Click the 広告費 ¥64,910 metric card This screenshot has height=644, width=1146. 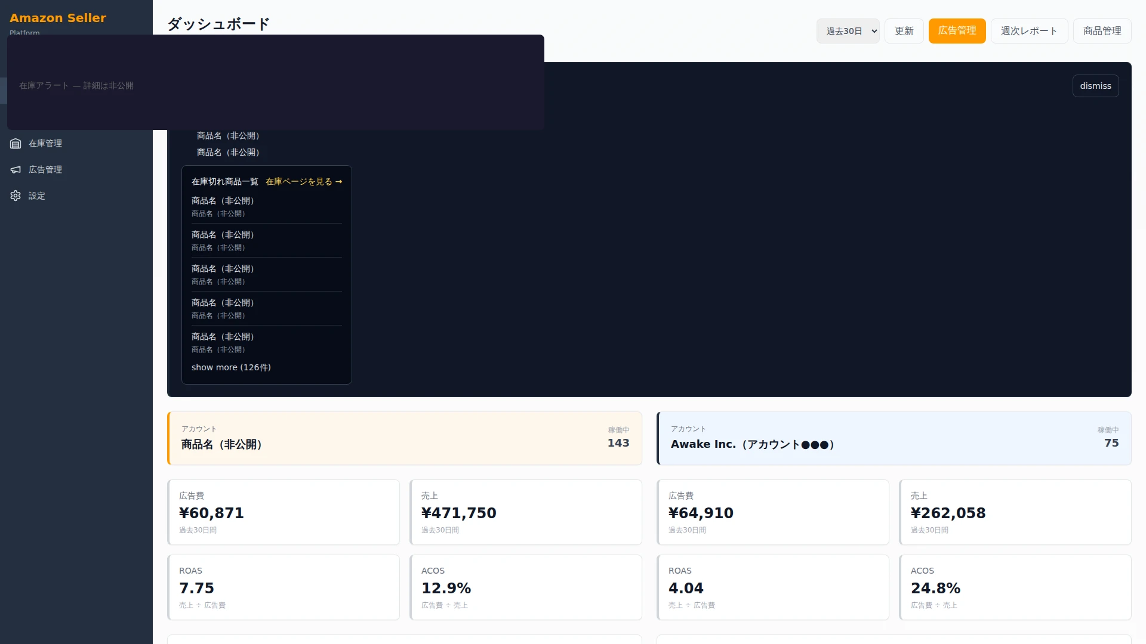click(x=773, y=512)
